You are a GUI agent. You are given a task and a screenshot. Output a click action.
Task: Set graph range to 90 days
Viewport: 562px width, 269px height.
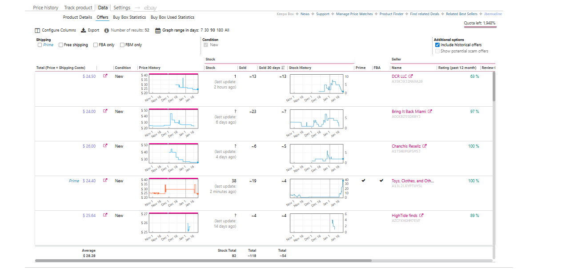212,31
